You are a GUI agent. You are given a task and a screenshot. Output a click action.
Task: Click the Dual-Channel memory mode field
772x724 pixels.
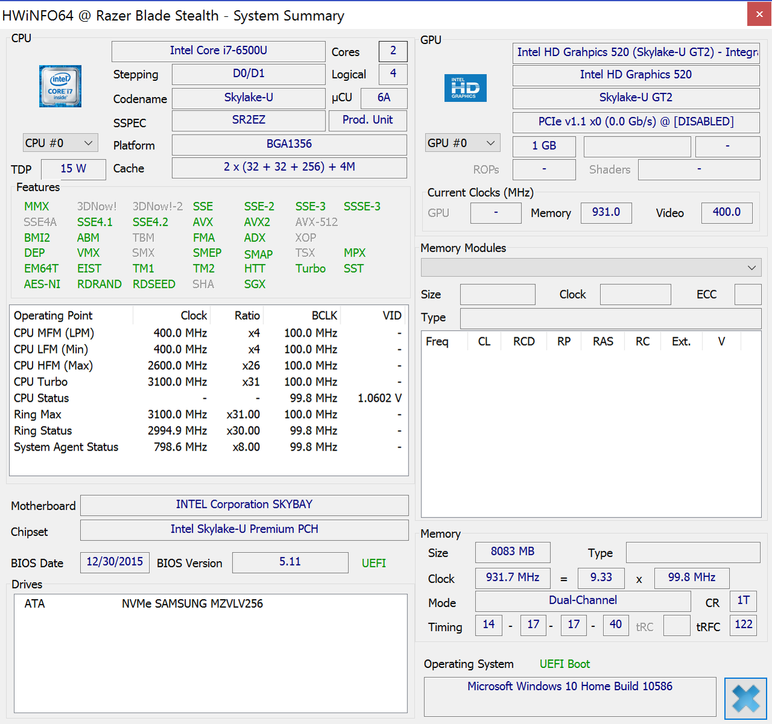click(x=582, y=600)
